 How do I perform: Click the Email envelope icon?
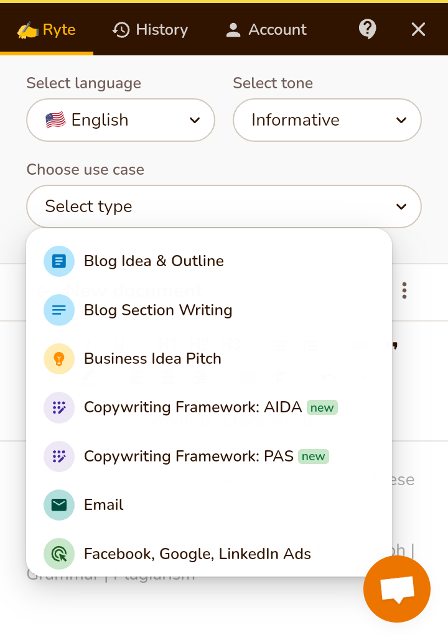point(59,505)
